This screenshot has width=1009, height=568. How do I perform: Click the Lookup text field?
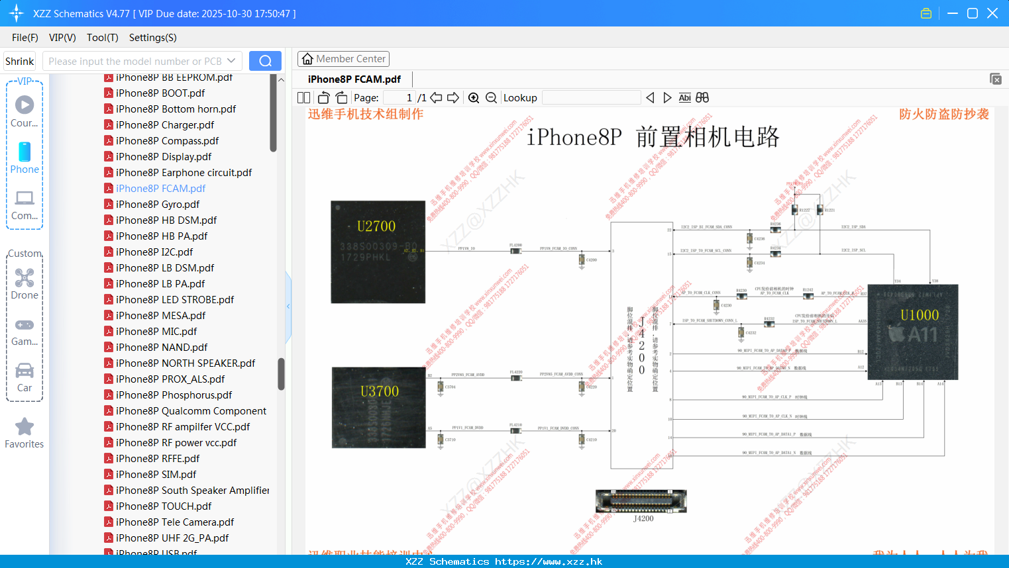tap(591, 97)
